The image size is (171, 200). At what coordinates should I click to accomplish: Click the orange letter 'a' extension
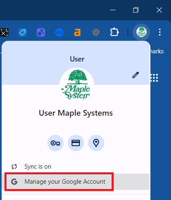(x=77, y=33)
